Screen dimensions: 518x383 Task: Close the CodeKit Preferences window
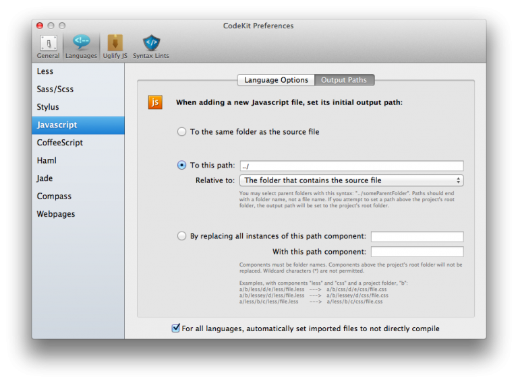[40, 26]
